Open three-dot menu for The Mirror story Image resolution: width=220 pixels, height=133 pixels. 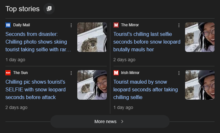click(179, 25)
